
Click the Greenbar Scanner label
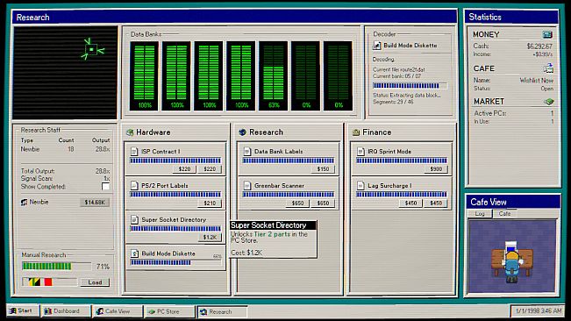point(279,186)
